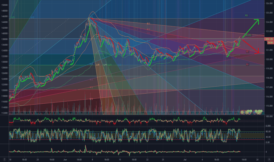
Task: Click the 13 date label on time axis
Action: click(230, 160)
